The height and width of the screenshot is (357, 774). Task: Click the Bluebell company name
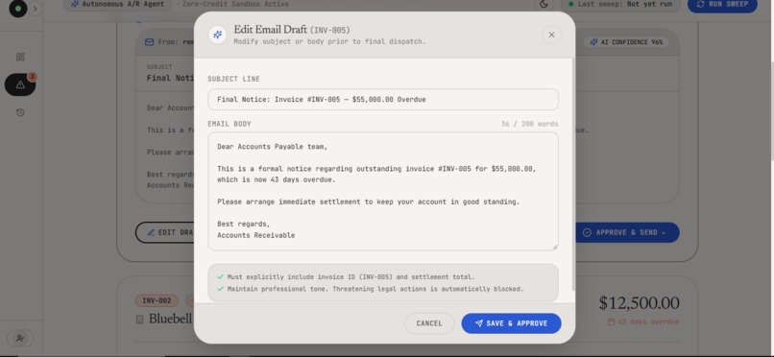pyautogui.click(x=170, y=319)
